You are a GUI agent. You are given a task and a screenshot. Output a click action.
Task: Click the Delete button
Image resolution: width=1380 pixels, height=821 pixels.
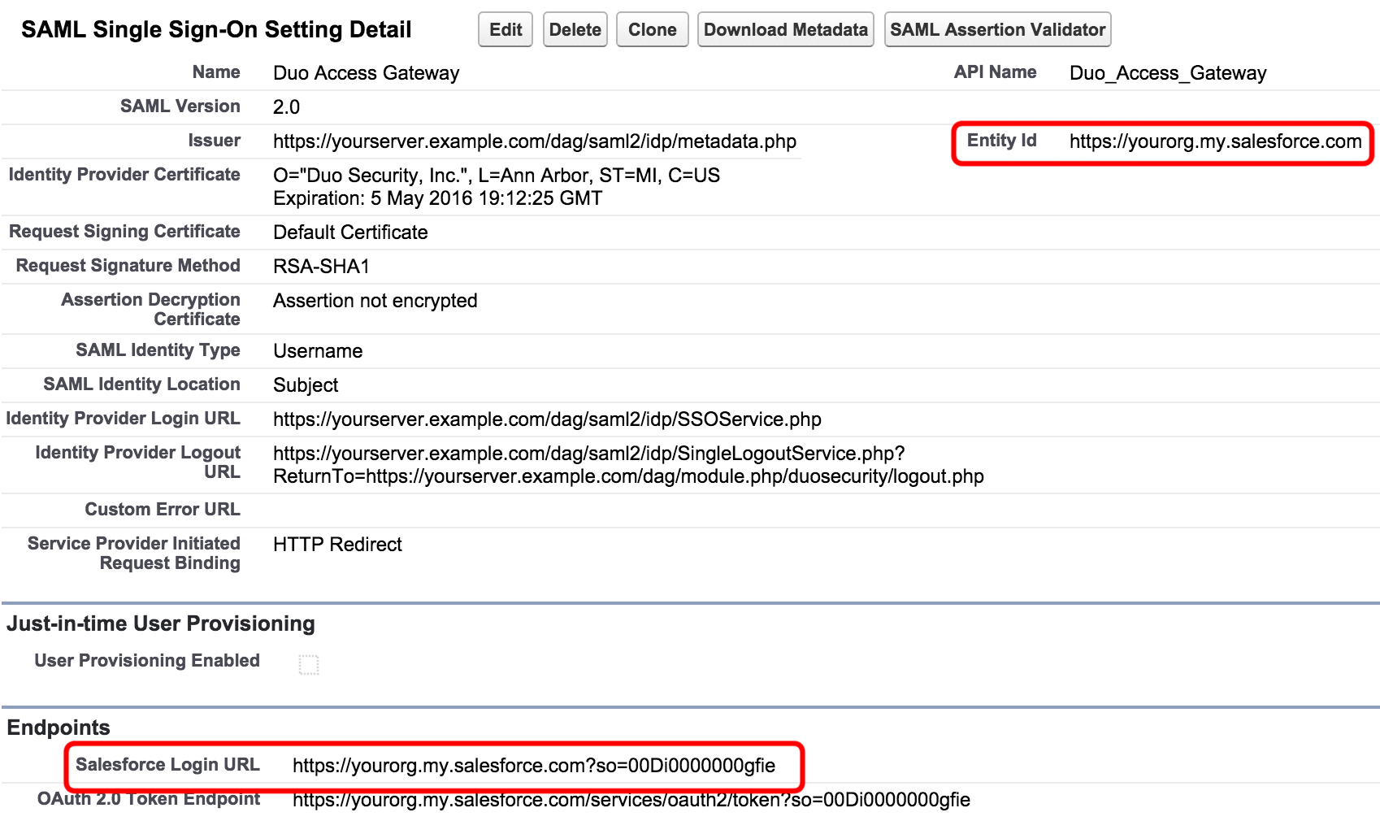coord(575,29)
